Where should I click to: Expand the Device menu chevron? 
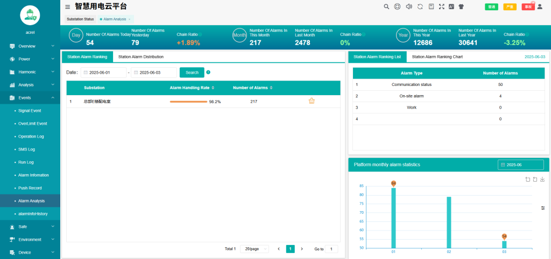pyautogui.click(x=53, y=252)
